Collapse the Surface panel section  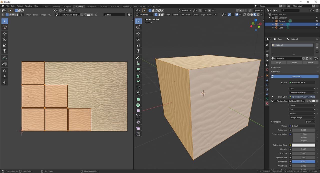[276, 72]
